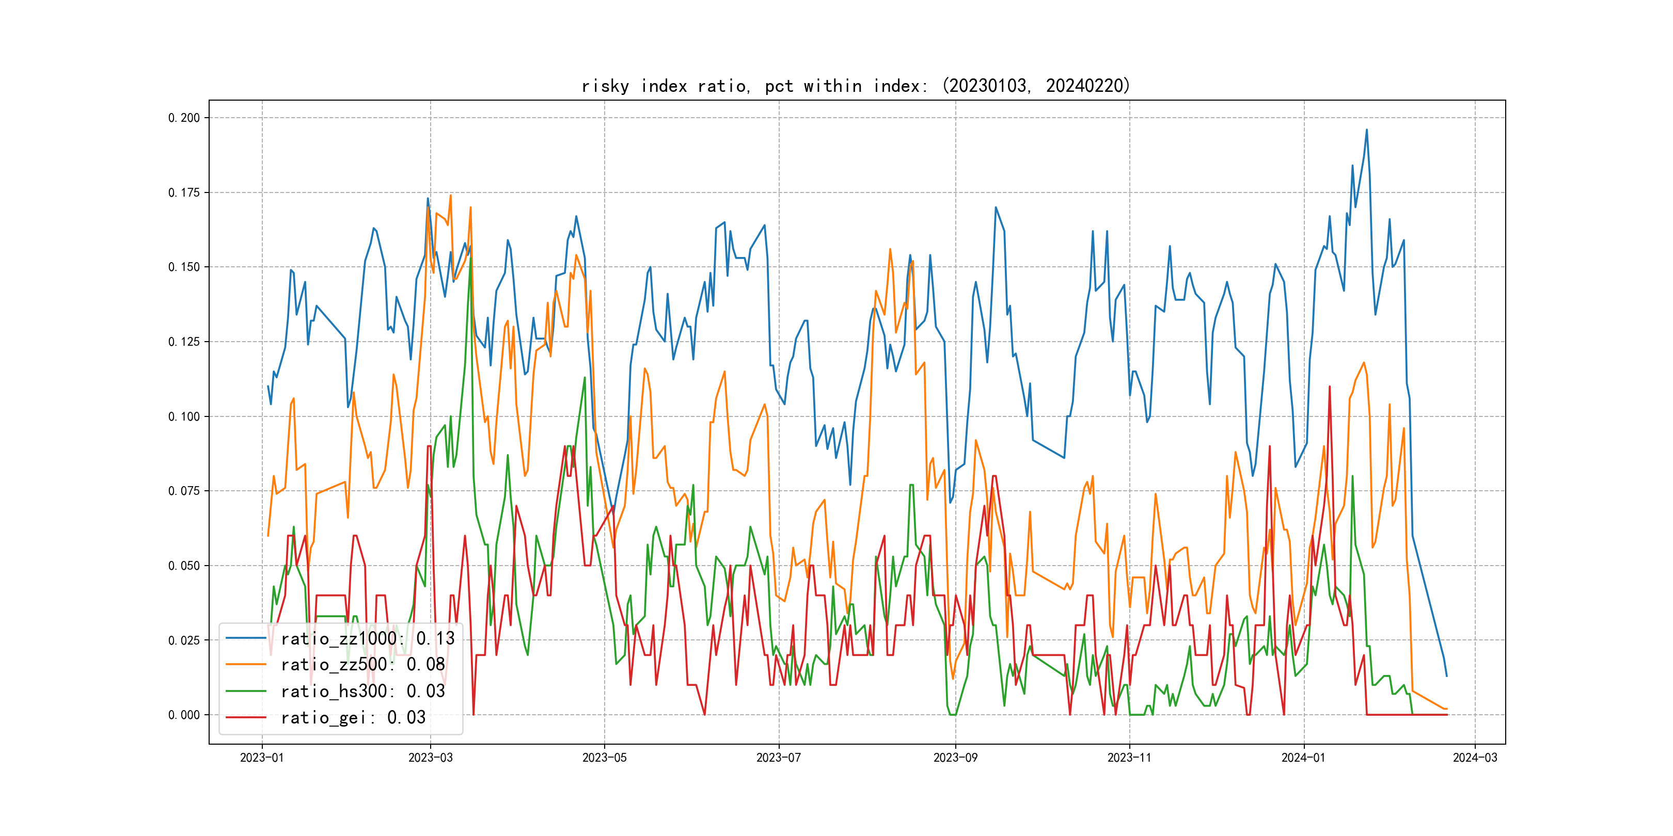Screen dimensions: 1673x836
Task: Click the ratio_zz500 legend label
Action: (362, 665)
